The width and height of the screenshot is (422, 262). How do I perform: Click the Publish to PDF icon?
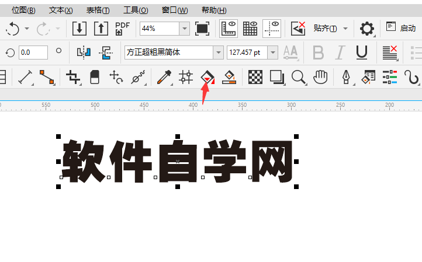[x=123, y=29]
